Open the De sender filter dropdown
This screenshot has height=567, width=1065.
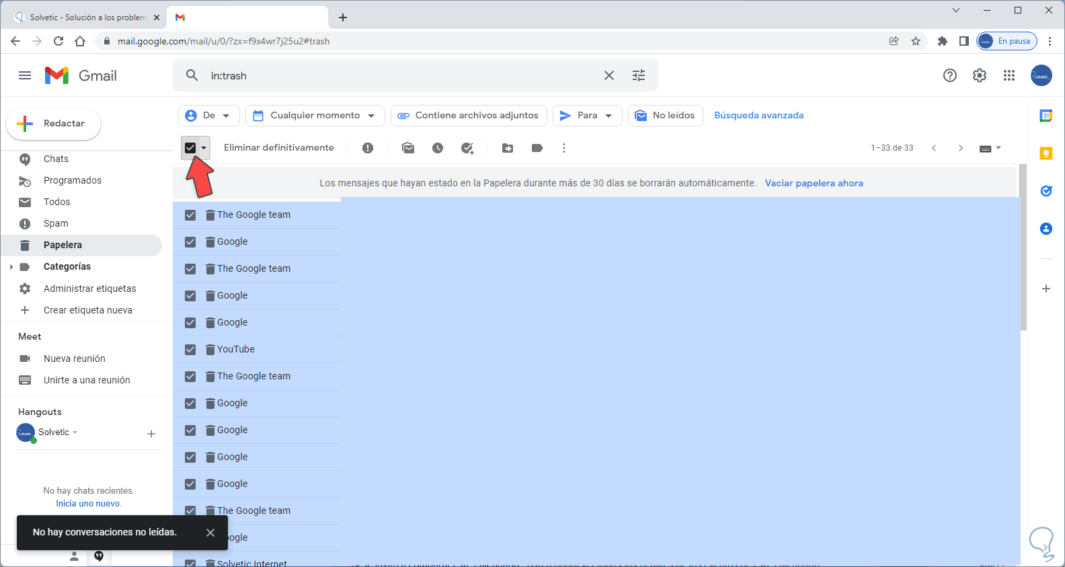(x=208, y=116)
